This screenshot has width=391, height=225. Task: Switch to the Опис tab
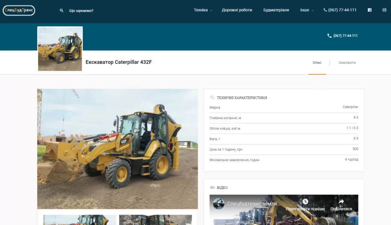317,62
